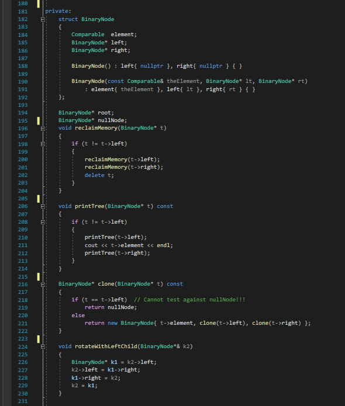Click the k1 = k2->left declaration
The width and height of the screenshot is (345, 406).
coord(114,362)
